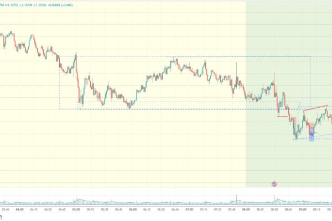Click the C1.15752 close price value
Screen dimensions: 332x221
pyautogui.click(x=40, y=5)
